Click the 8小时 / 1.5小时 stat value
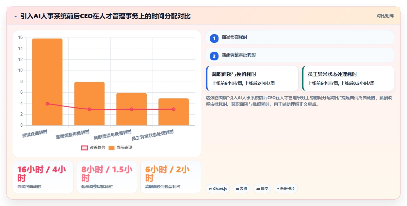The image size is (407, 206). click(107, 174)
